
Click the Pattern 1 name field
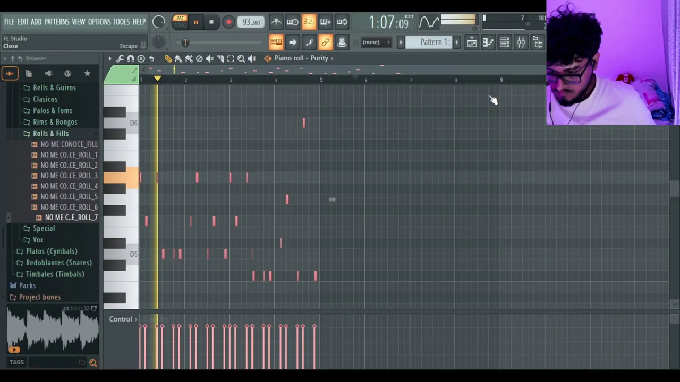pyautogui.click(x=429, y=42)
